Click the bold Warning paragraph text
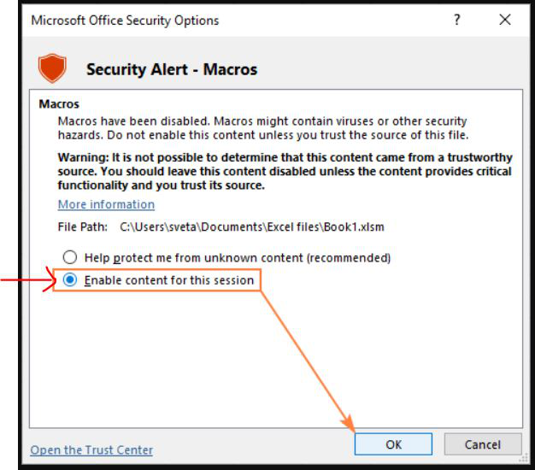 click(285, 171)
